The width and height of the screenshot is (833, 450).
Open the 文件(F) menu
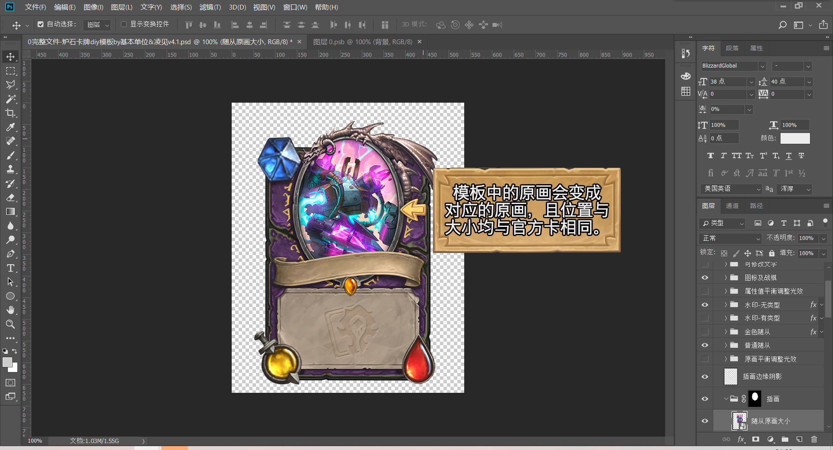pos(36,7)
